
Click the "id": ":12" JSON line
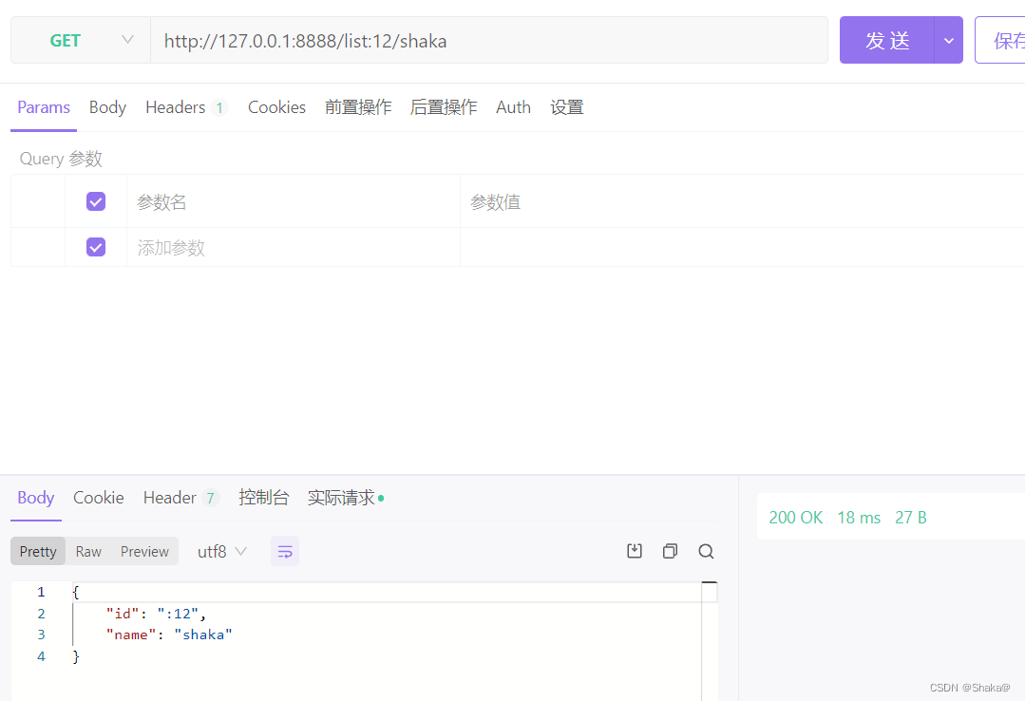coord(156,614)
